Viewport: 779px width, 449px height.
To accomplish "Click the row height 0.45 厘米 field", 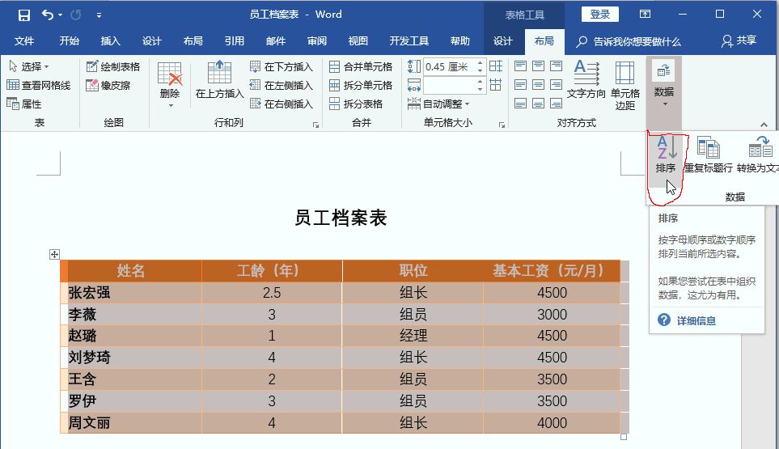I will point(448,66).
